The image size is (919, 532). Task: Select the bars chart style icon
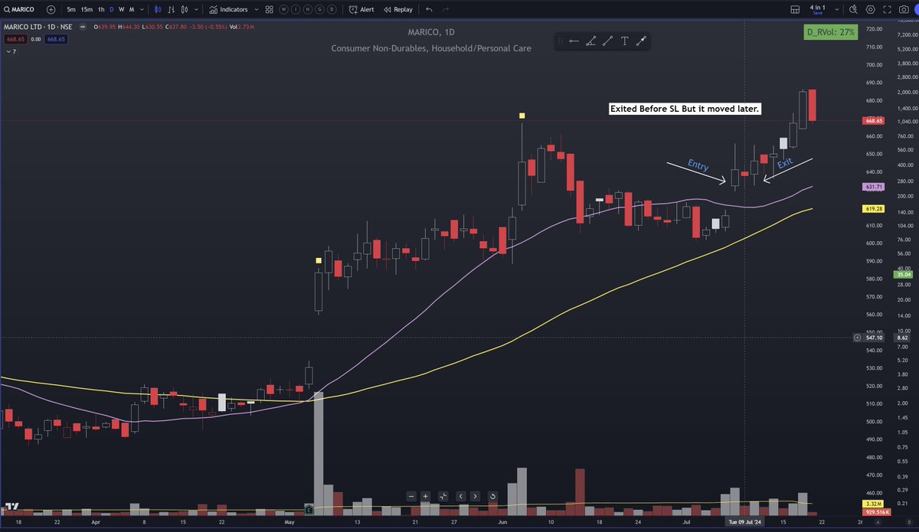[170, 10]
